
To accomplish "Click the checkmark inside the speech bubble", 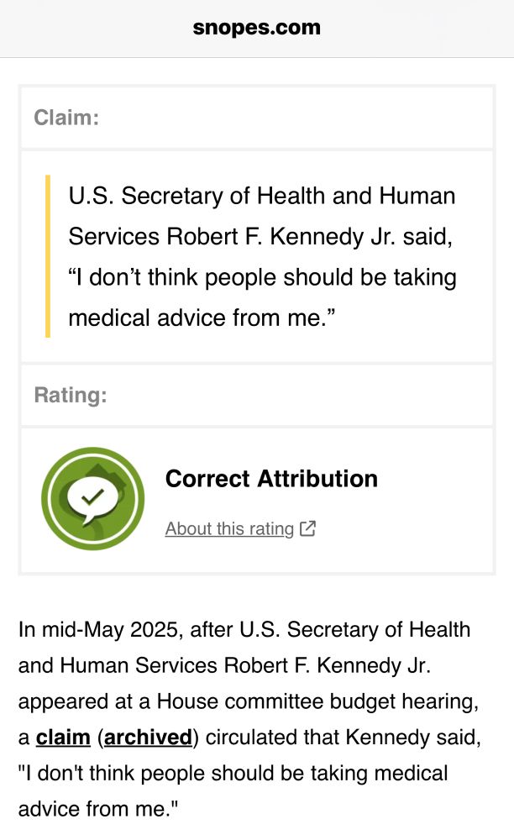I will coord(92,497).
